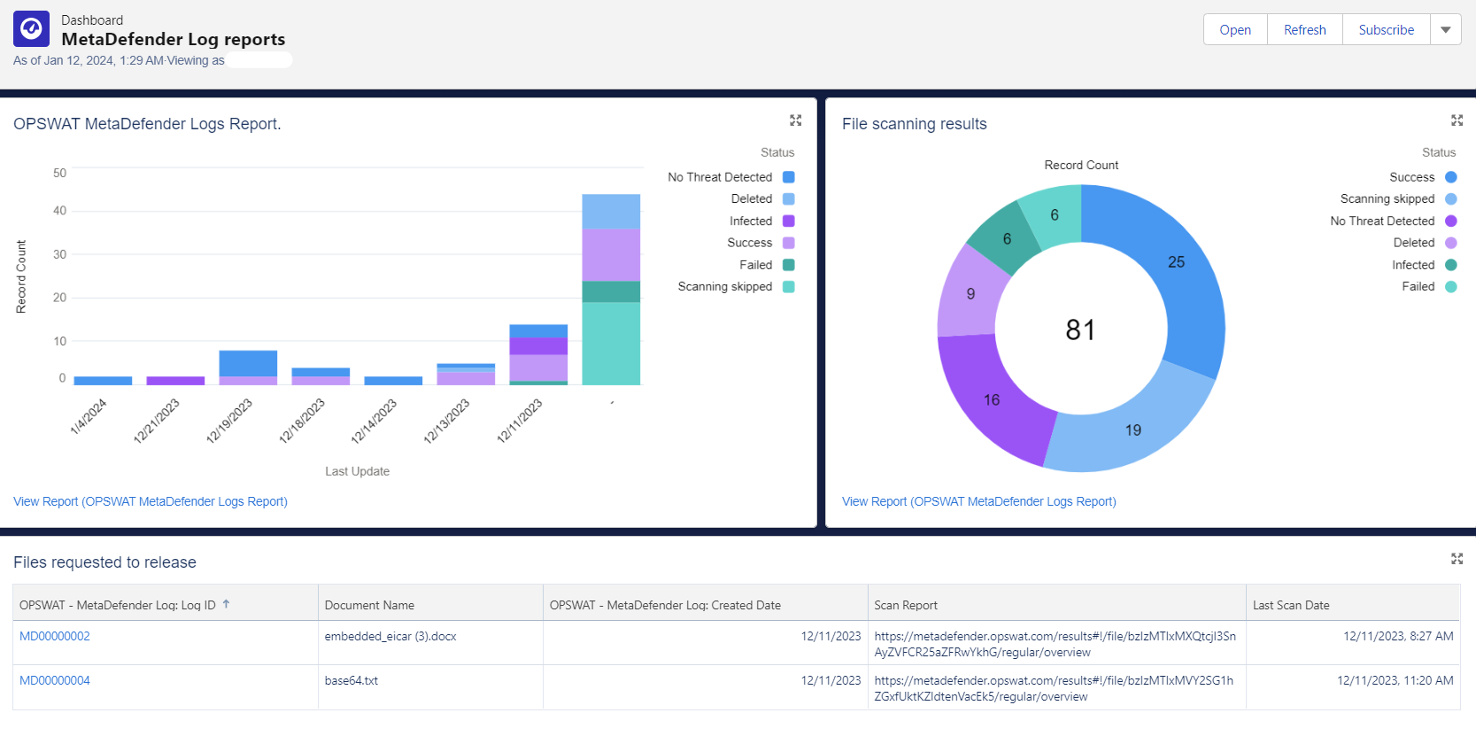This screenshot has height=744, width=1476.
Task: Subscribe to this dashboard
Action: pos(1386,29)
